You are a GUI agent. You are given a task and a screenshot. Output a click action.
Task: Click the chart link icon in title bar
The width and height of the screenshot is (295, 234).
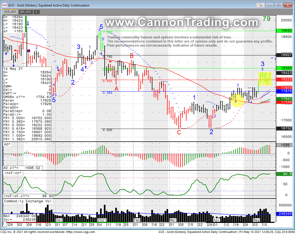click(x=260, y=5)
